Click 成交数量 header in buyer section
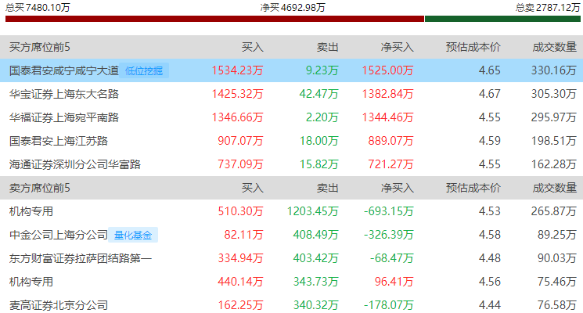 click(x=554, y=47)
